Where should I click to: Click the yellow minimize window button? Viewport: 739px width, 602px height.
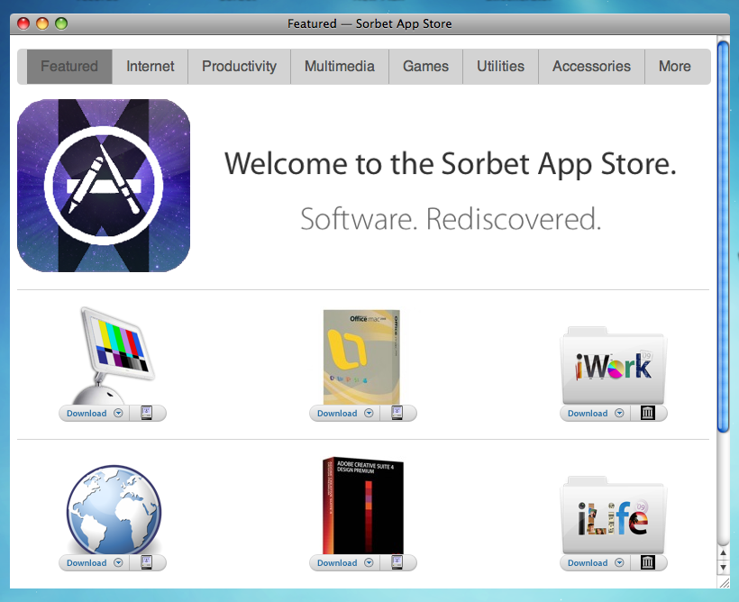[x=42, y=23]
